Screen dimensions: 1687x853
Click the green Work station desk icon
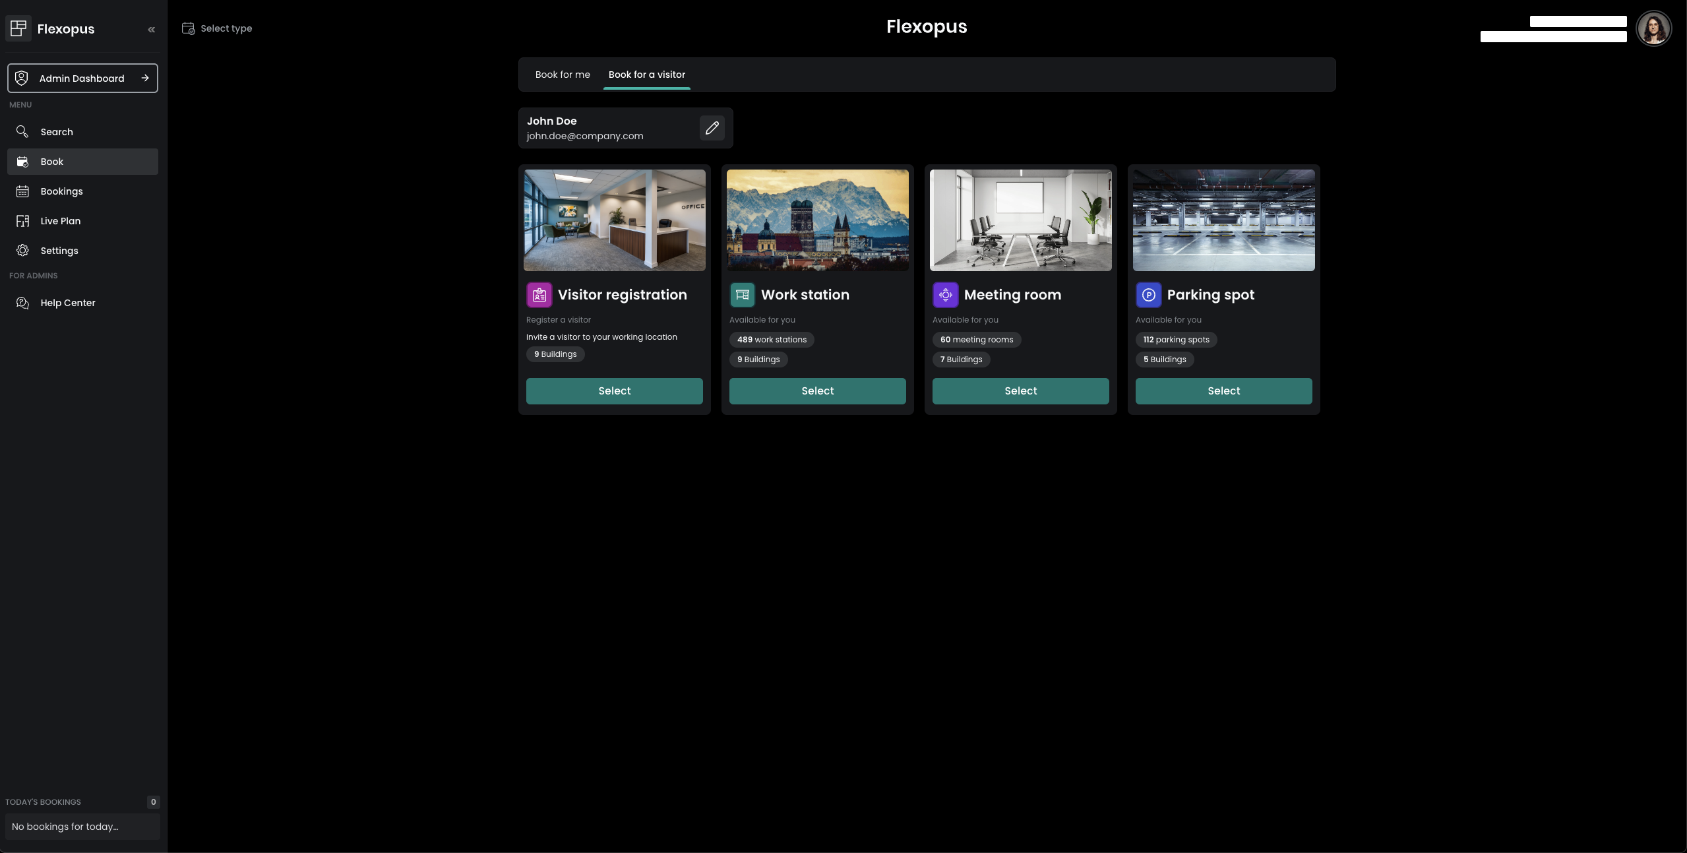[742, 295]
